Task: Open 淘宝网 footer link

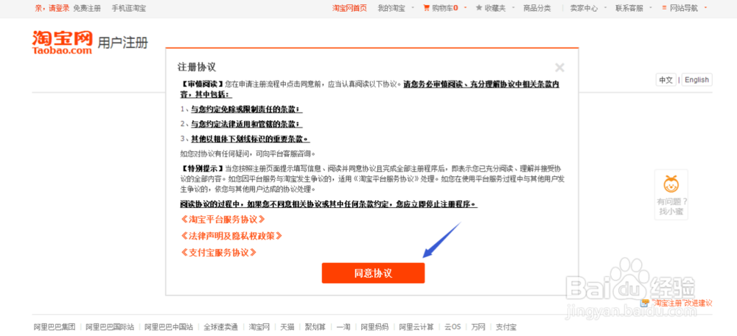Action: click(x=259, y=326)
